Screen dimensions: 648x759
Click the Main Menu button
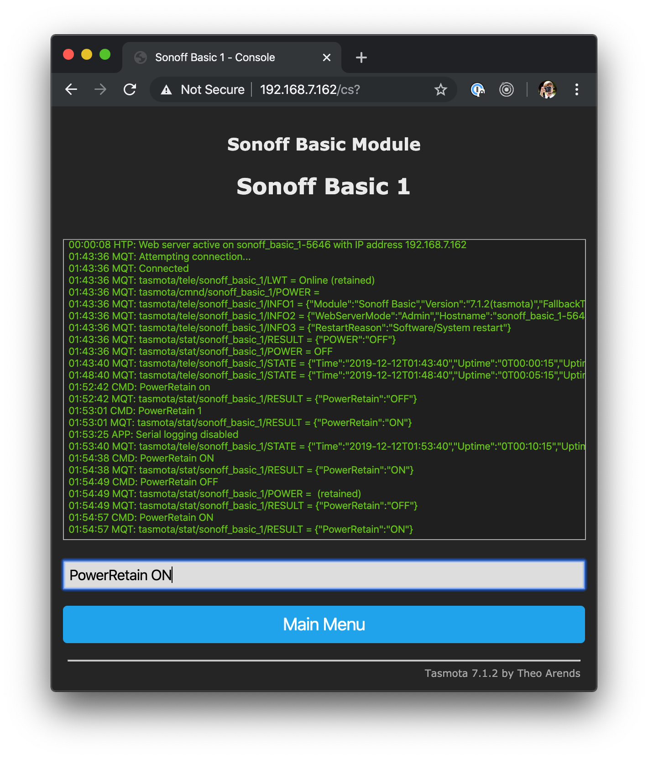click(324, 624)
